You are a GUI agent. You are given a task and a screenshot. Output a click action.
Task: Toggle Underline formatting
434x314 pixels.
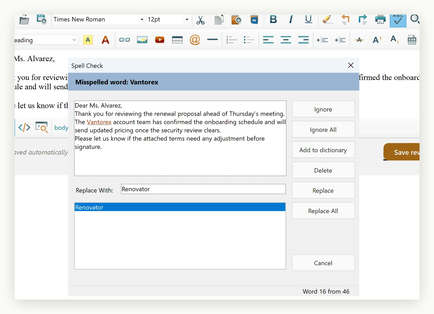point(308,19)
